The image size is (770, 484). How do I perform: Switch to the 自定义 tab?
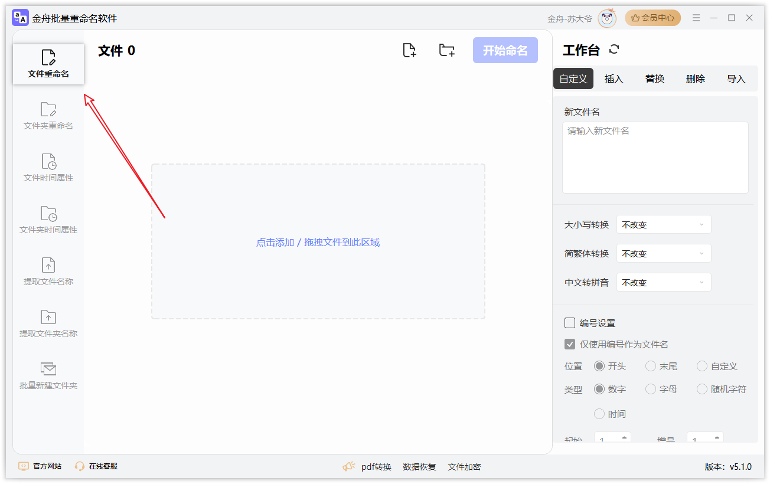tap(573, 79)
